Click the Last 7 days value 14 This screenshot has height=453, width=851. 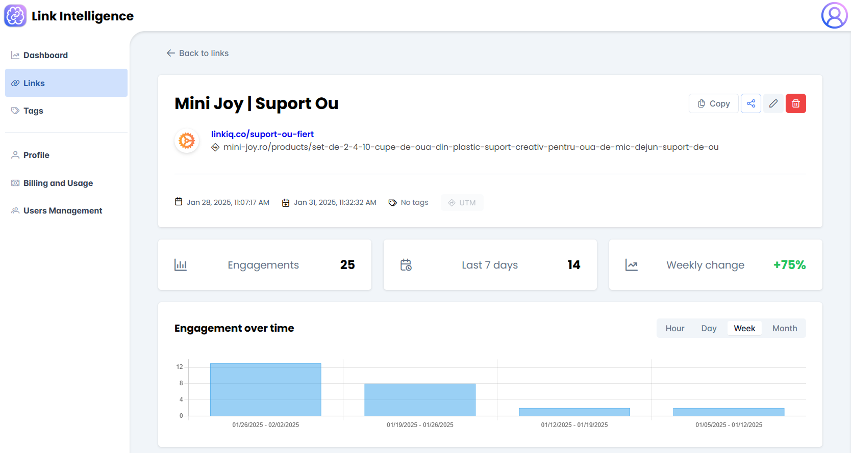coord(574,265)
